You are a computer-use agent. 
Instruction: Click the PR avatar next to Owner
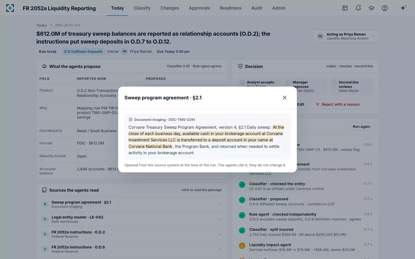coord(124,52)
